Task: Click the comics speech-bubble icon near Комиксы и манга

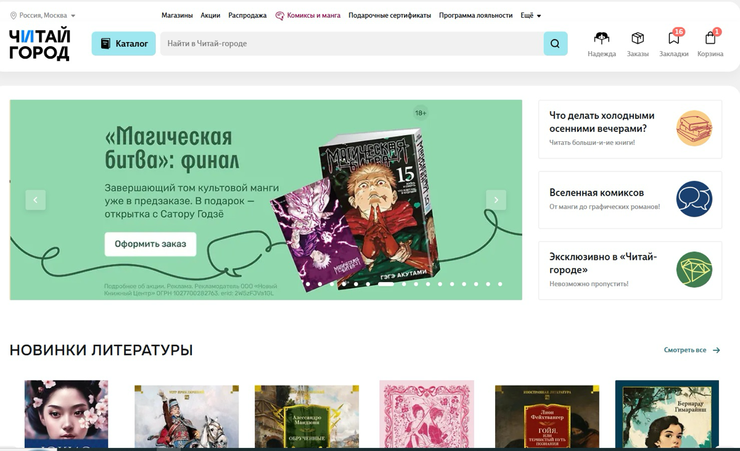Action: [279, 15]
